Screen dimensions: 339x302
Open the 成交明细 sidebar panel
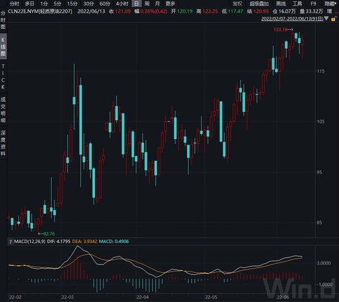click(x=3, y=110)
